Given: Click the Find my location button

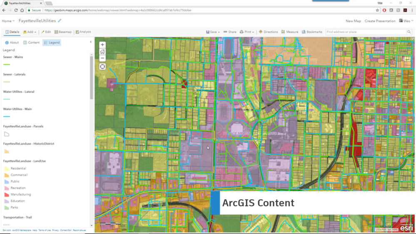Looking at the screenshot, I should [102, 67].
